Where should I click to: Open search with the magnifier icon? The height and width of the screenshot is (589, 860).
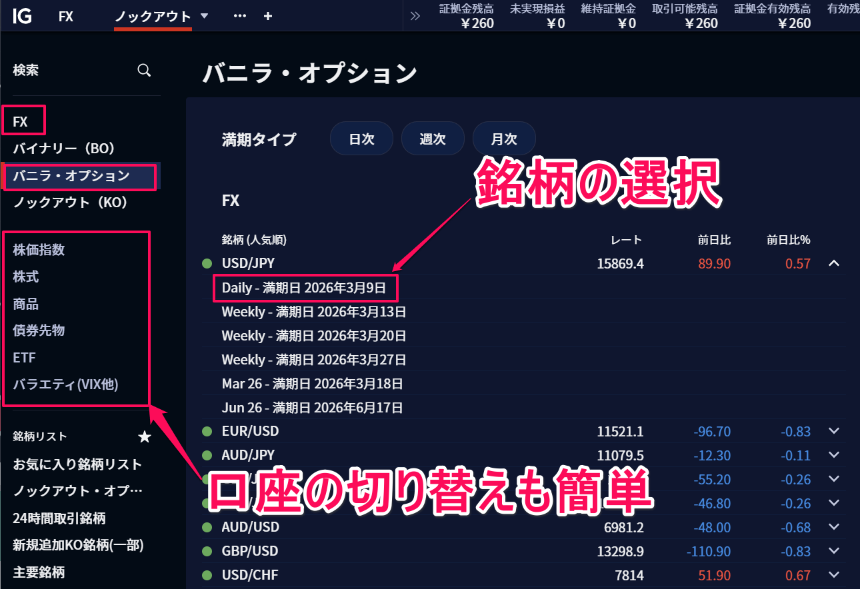(144, 69)
